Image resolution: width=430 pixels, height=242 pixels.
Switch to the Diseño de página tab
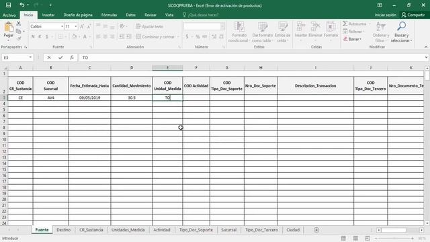pyautogui.click(x=78, y=15)
